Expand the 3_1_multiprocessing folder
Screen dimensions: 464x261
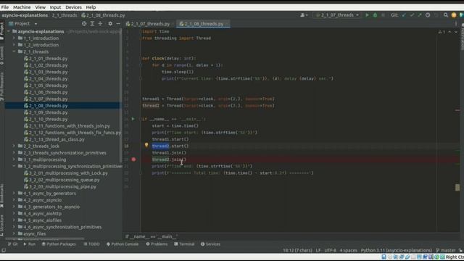[x=14, y=159]
